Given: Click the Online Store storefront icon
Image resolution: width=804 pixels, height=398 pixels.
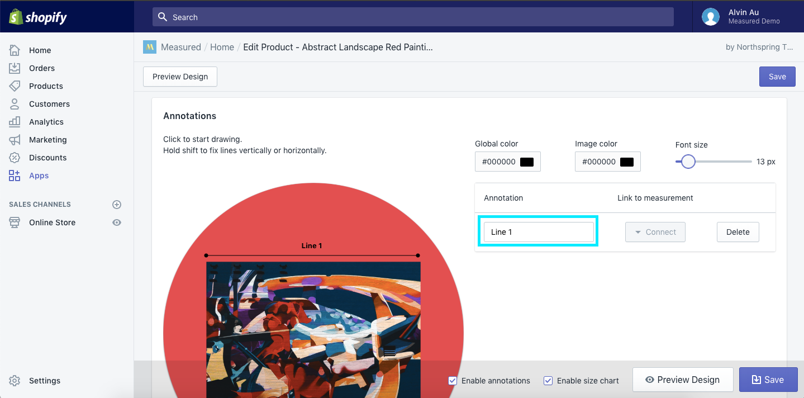Looking at the screenshot, I should coord(15,222).
